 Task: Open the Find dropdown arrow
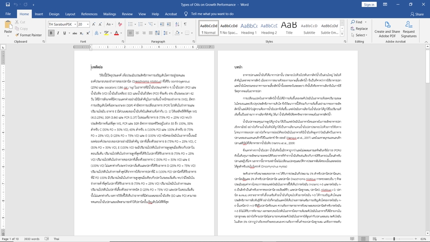[365, 22]
